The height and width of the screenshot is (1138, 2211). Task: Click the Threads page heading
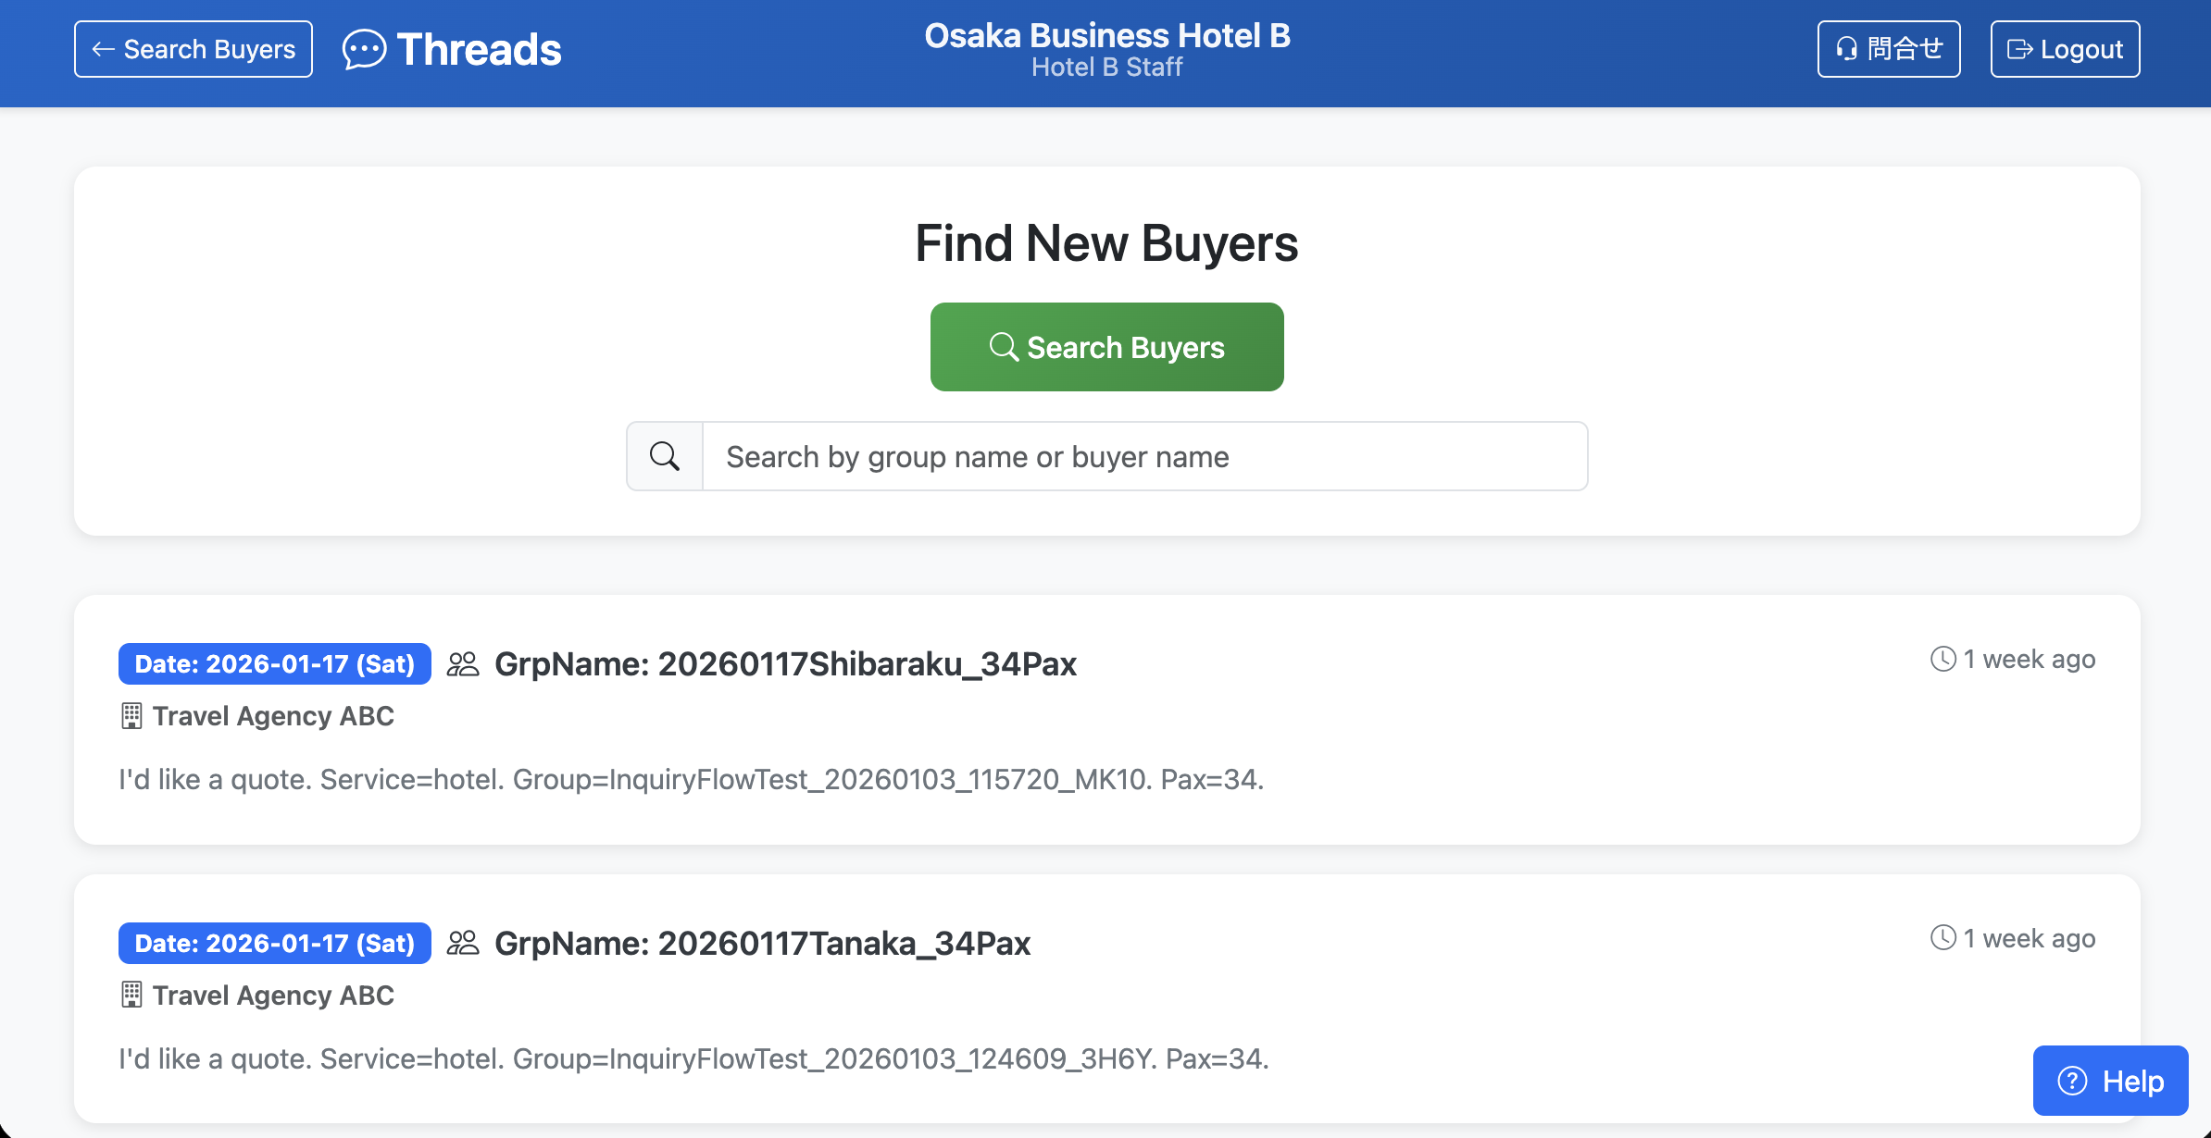click(479, 49)
